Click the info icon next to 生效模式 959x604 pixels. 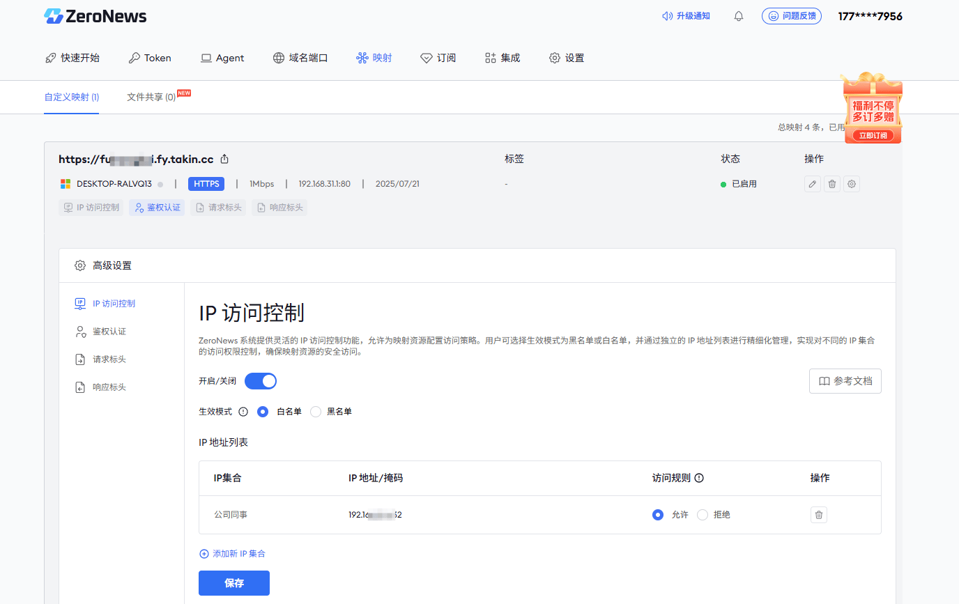click(x=243, y=412)
